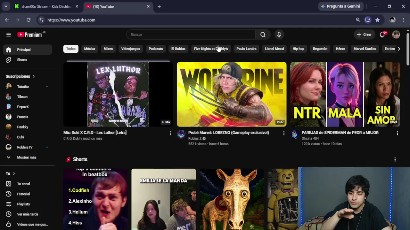Screen dimensions: 410x230
Task: Open a new browser tab
Action: click(x=159, y=6)
